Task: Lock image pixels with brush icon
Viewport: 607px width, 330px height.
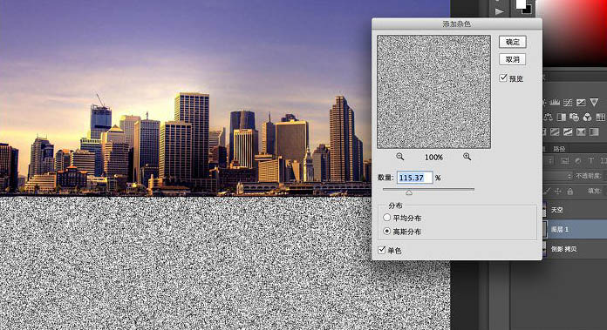Action: 547,191
